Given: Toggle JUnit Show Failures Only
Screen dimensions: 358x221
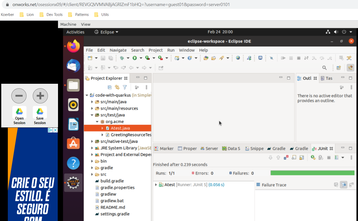Looking at the screenshot, I should pyautogui.click(x=286, y=157).
